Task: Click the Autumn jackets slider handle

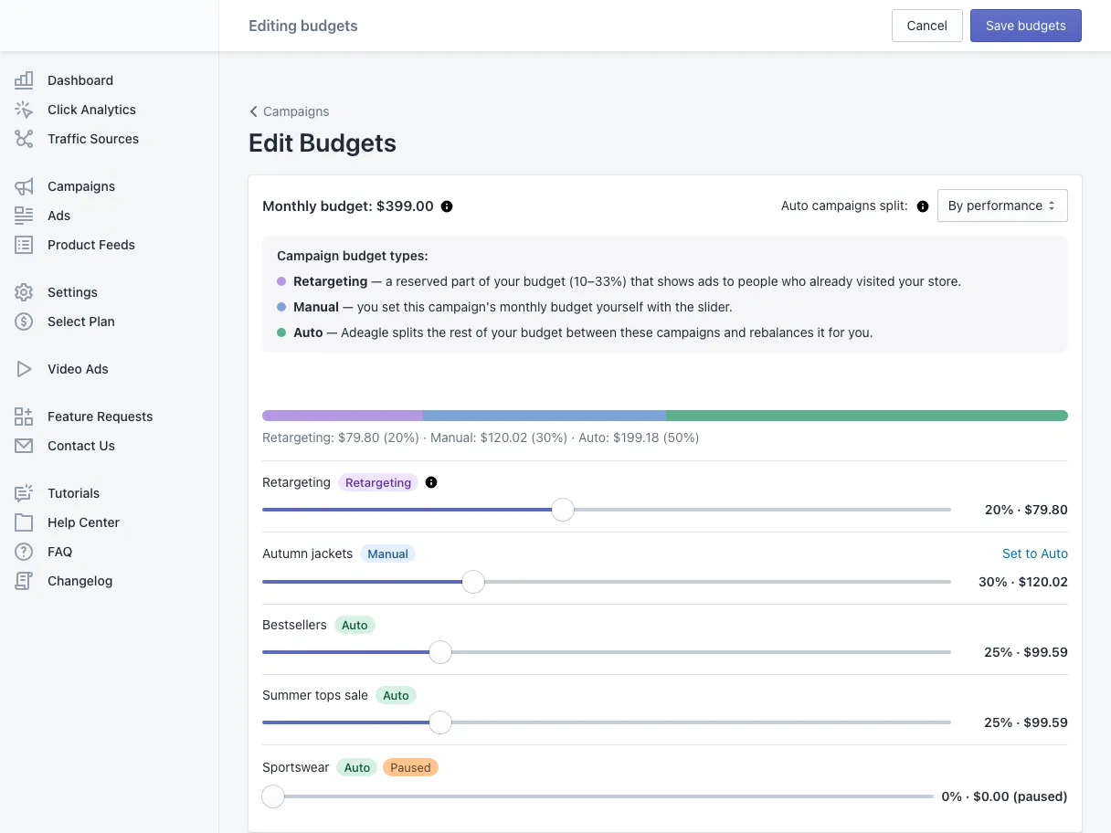Action: [x=472, y=582]
